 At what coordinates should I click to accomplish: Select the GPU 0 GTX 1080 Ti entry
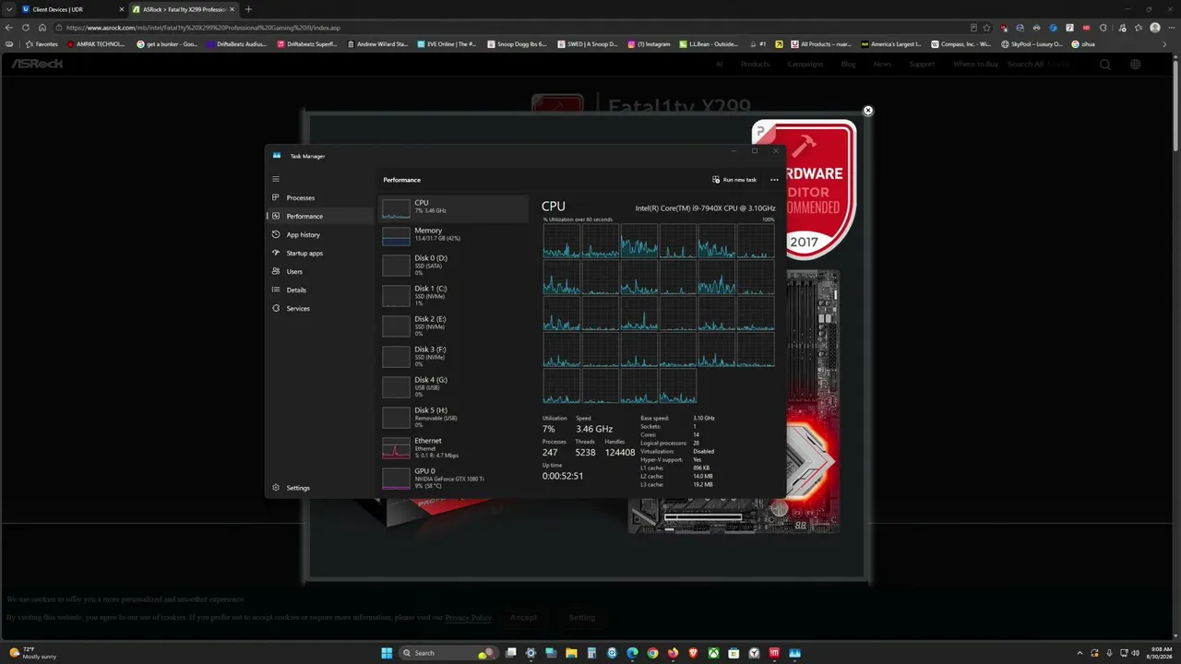pyautogui.click(x=453, y=479)
